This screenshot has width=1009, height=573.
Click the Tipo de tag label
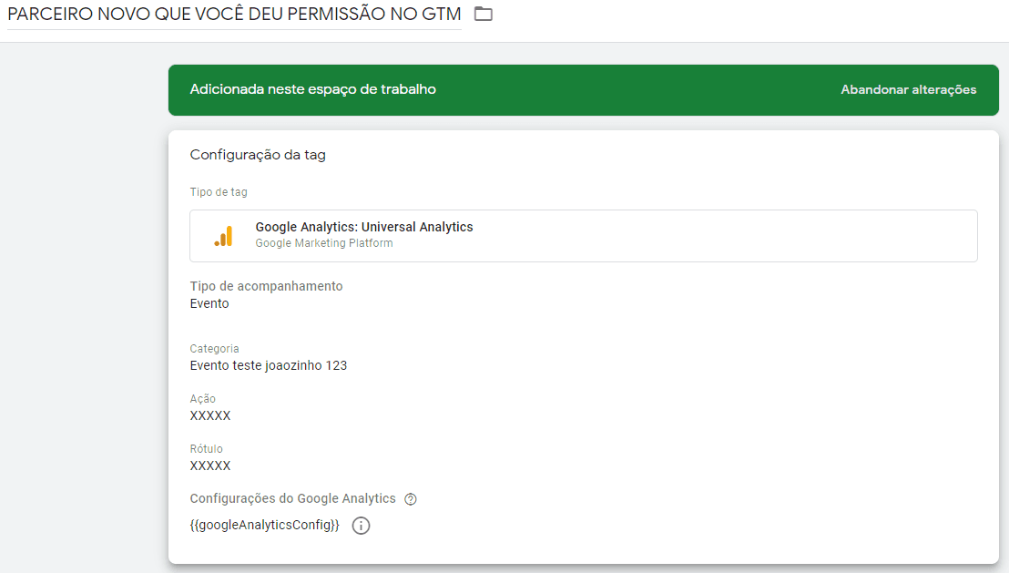219,192
